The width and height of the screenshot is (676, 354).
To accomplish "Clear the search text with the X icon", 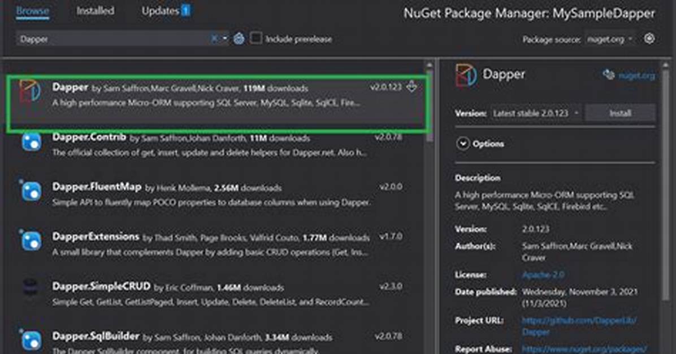I will pyautogui.click(x=214, y=39).
